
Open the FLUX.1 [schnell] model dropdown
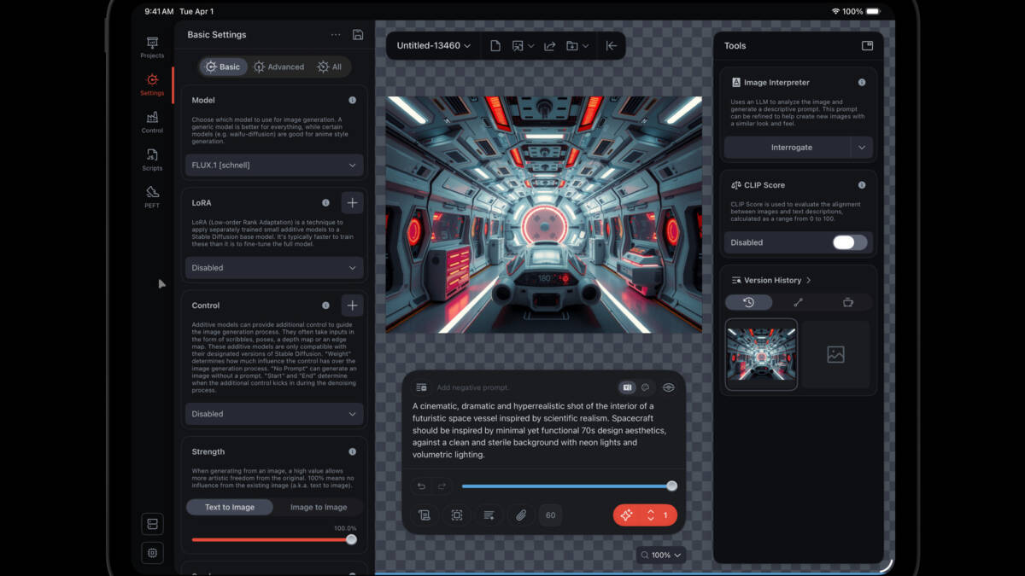tap(274, 165)
